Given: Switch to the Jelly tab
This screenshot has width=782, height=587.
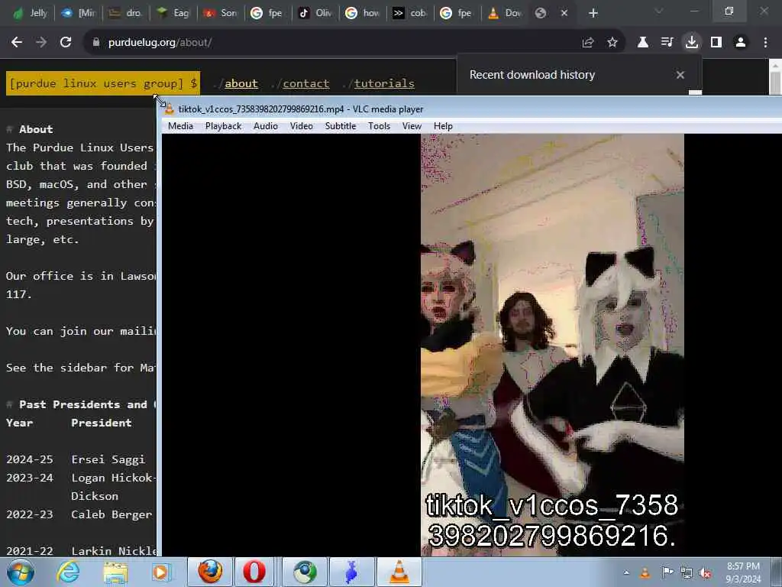Looking at the screenshot, I should 30,13.
